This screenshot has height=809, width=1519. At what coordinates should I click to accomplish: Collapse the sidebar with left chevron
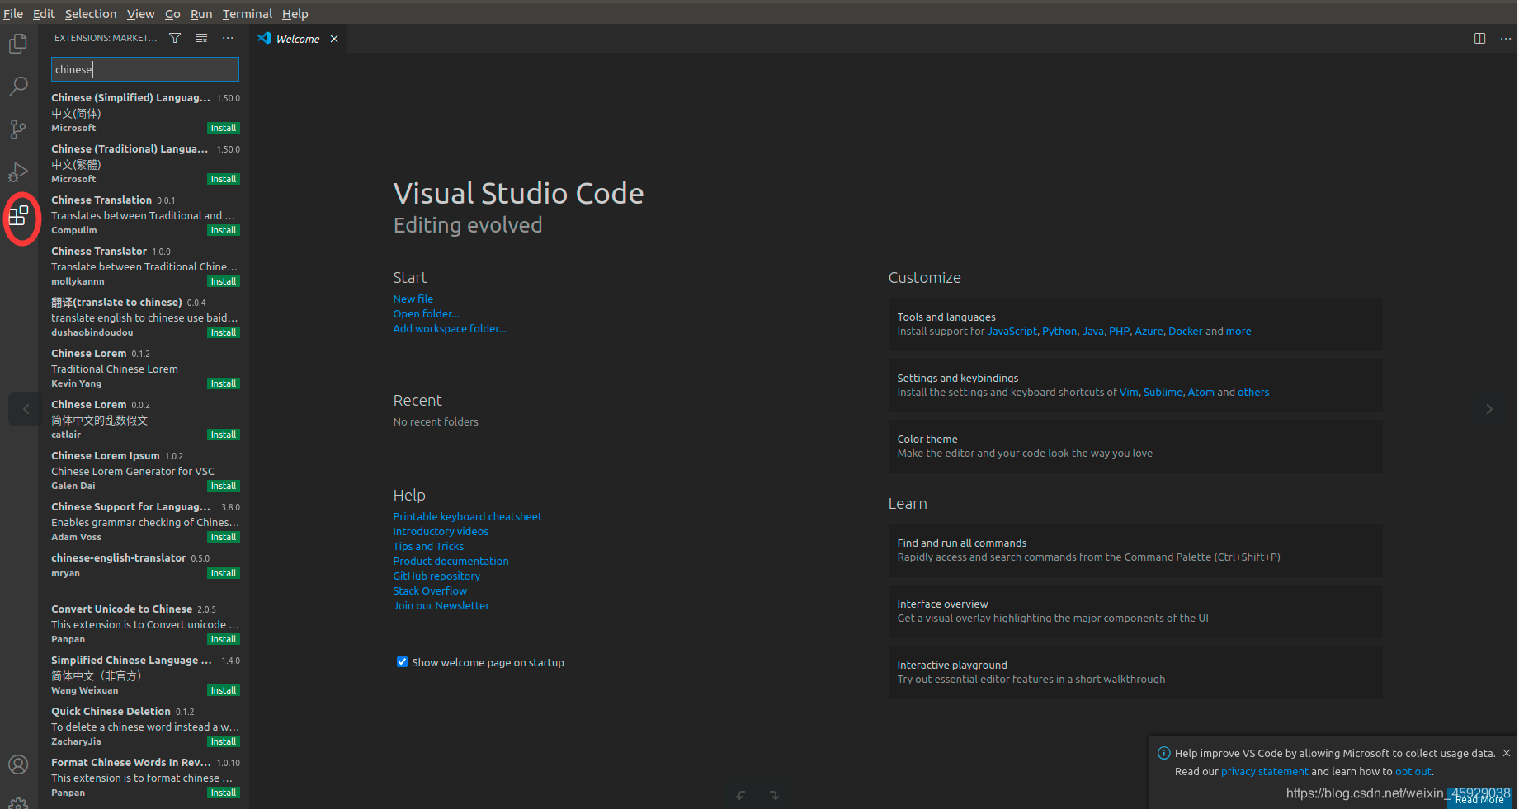26,409
